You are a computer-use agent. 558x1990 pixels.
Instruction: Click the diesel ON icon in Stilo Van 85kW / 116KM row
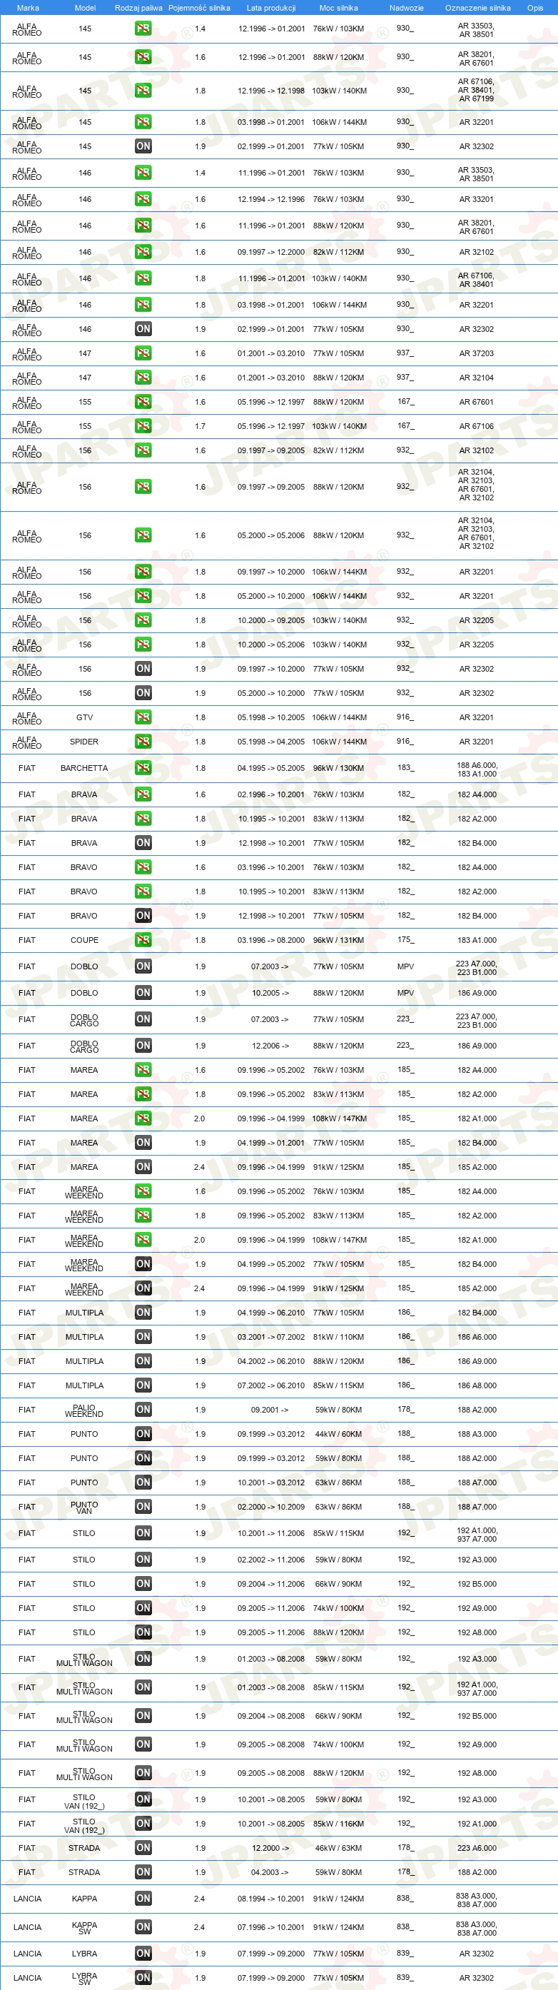click(143, 1823)
